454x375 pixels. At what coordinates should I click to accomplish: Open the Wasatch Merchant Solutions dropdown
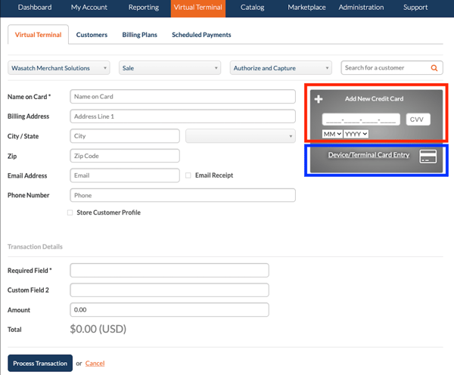(x=59, y=68)
